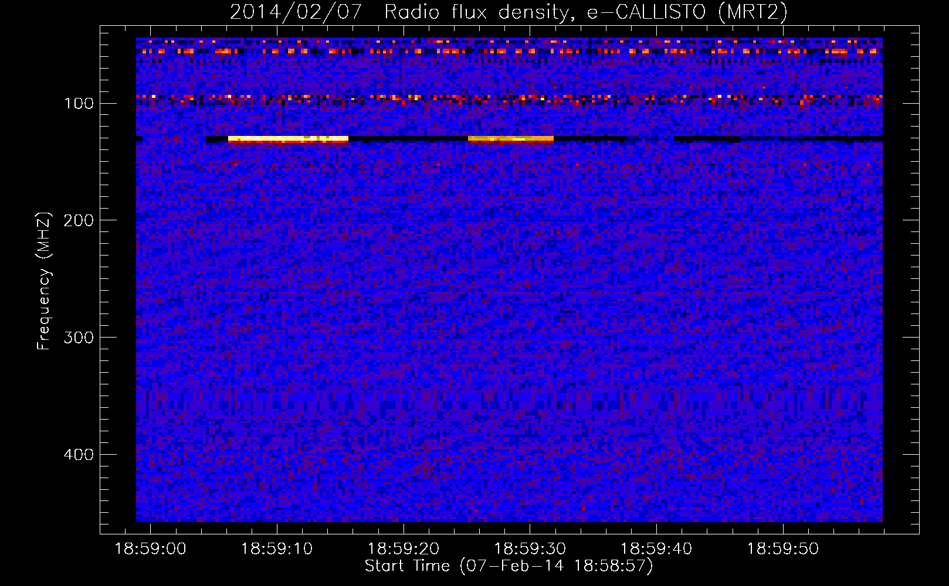Image resolution: width=949 pixels, height=586 pixels.
Task: Click the yellow-orange burst near 18:59:30
Action: click(511, 139)
